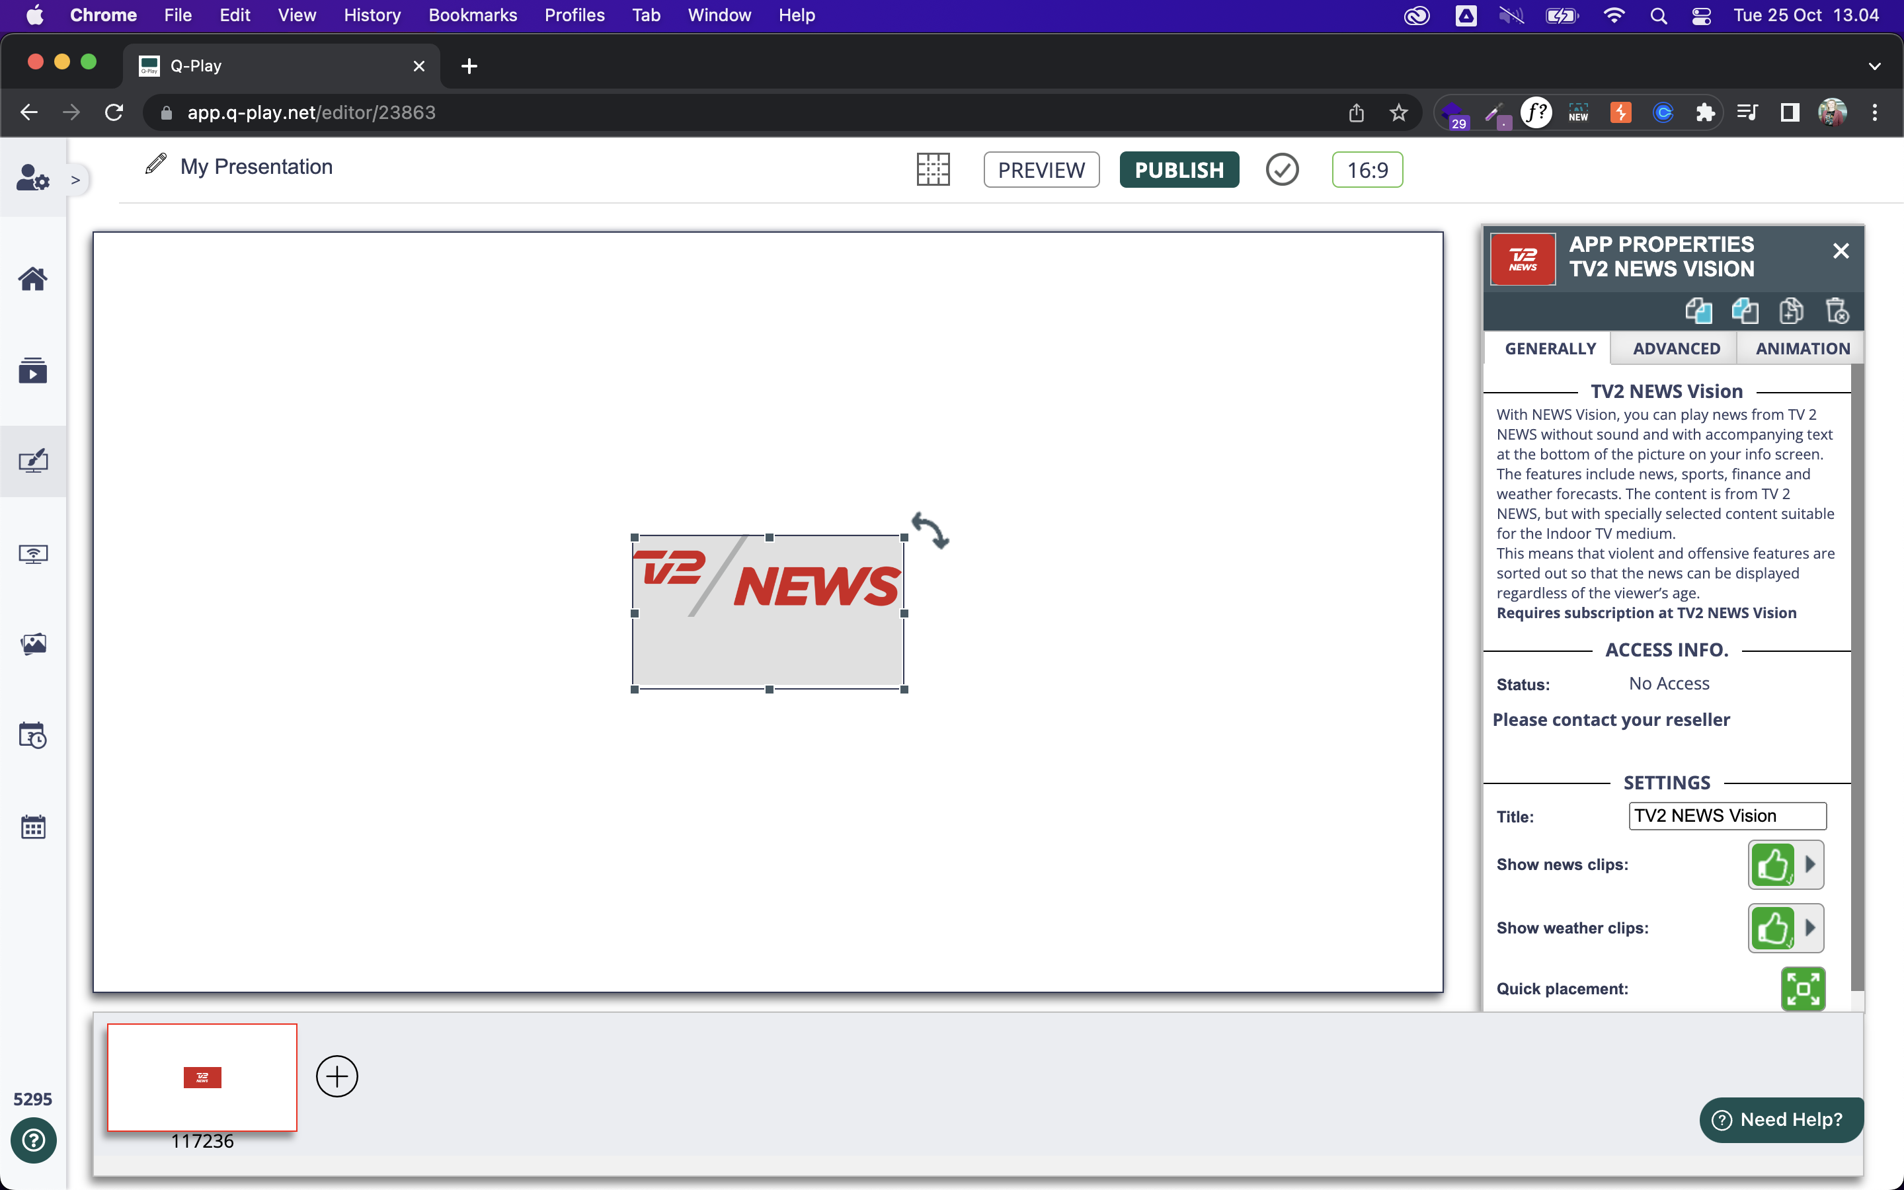Screen dimensions: 1904x1190
Task: Expand the left sidebar arrow
Action: [75, 180]
